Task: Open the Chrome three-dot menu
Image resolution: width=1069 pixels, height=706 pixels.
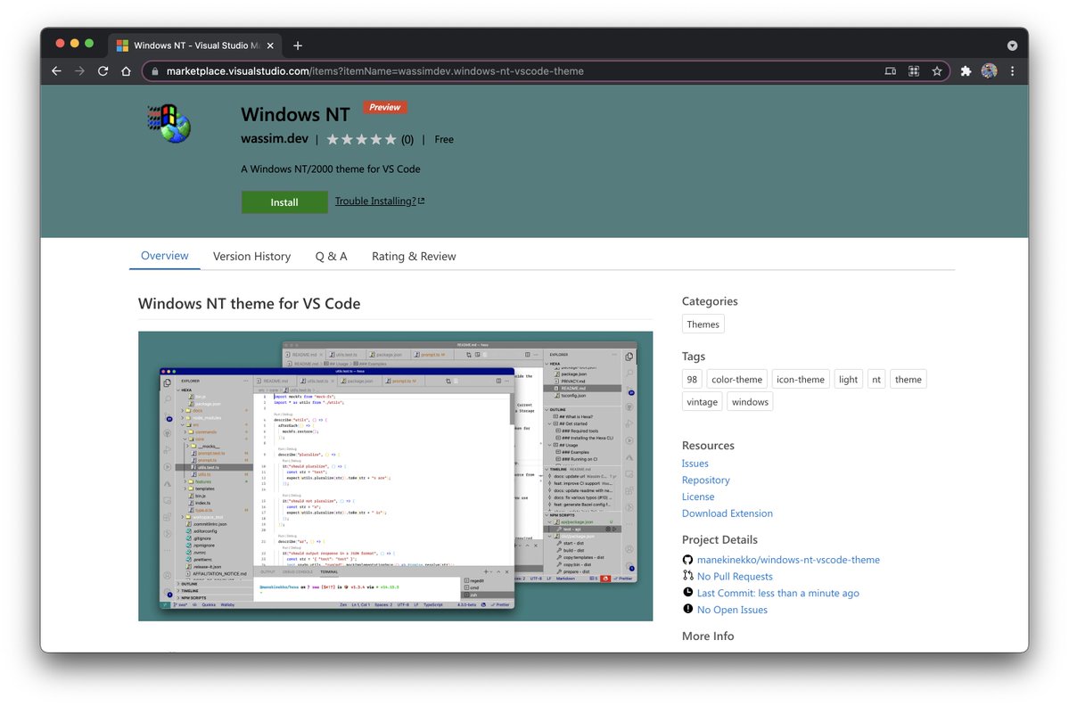Action: tap(1013, 71)
